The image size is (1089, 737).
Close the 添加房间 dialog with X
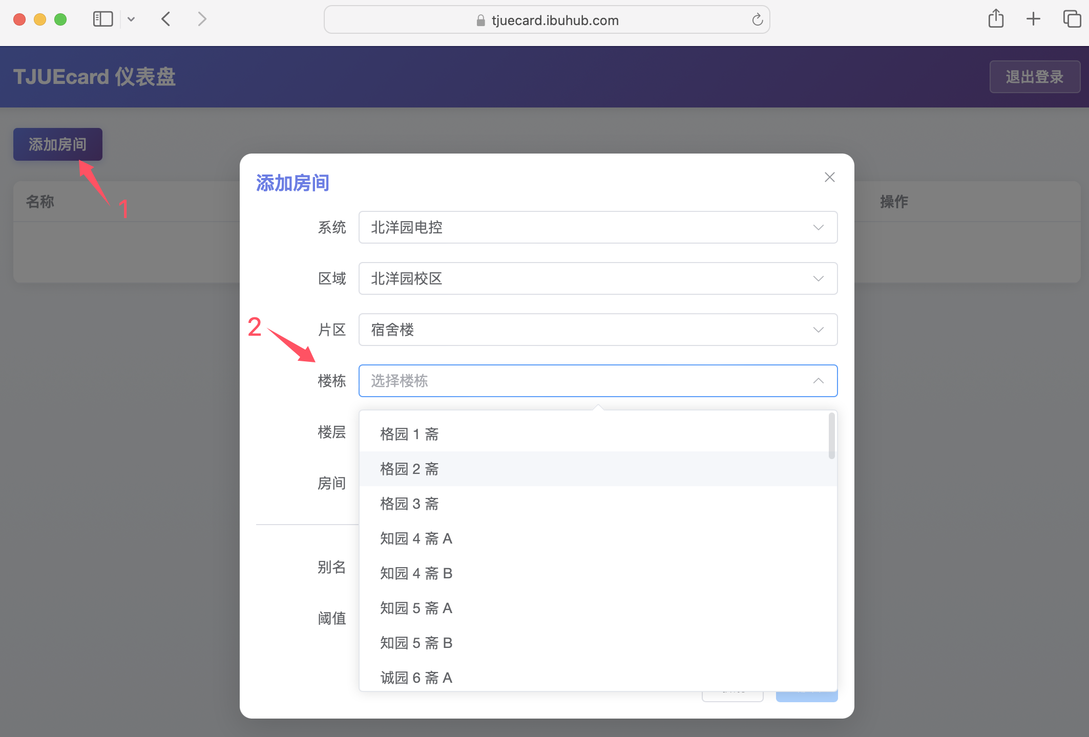coord(829,177)
